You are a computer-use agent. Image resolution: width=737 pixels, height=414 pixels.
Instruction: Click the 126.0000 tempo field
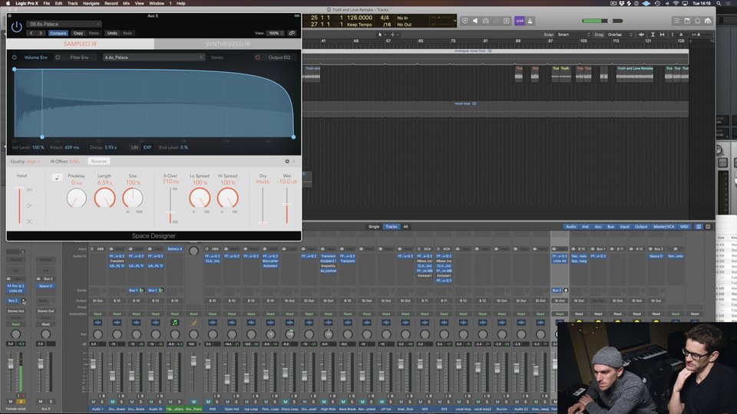point(359,18)
